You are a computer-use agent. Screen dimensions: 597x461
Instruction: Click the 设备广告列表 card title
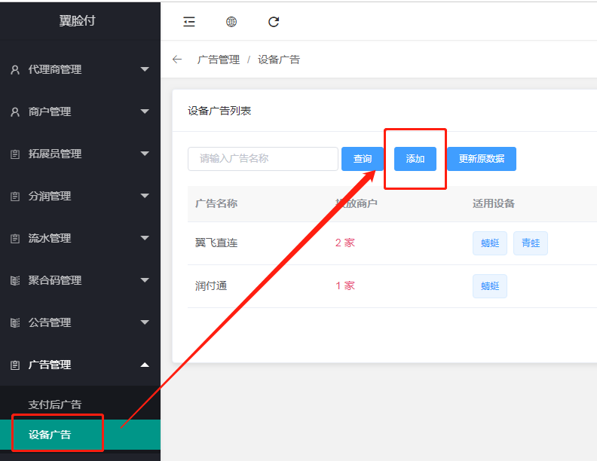(219, 111)
